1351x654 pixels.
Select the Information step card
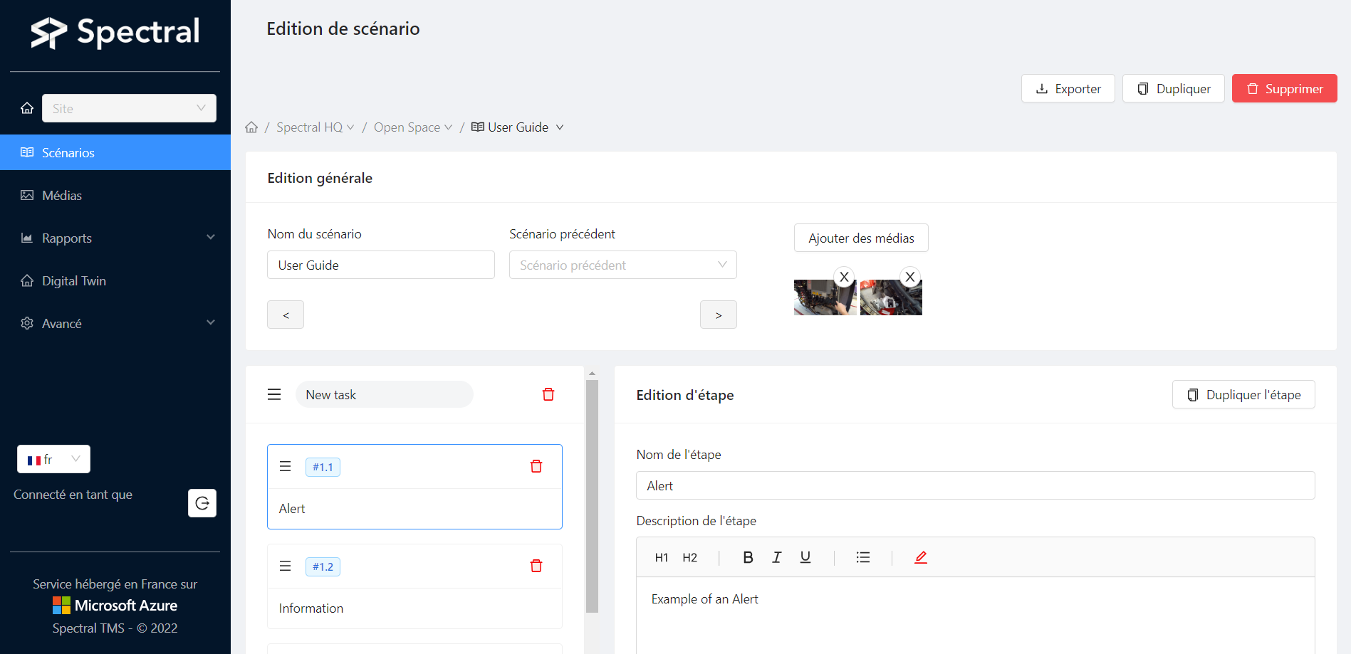point(414,586)
